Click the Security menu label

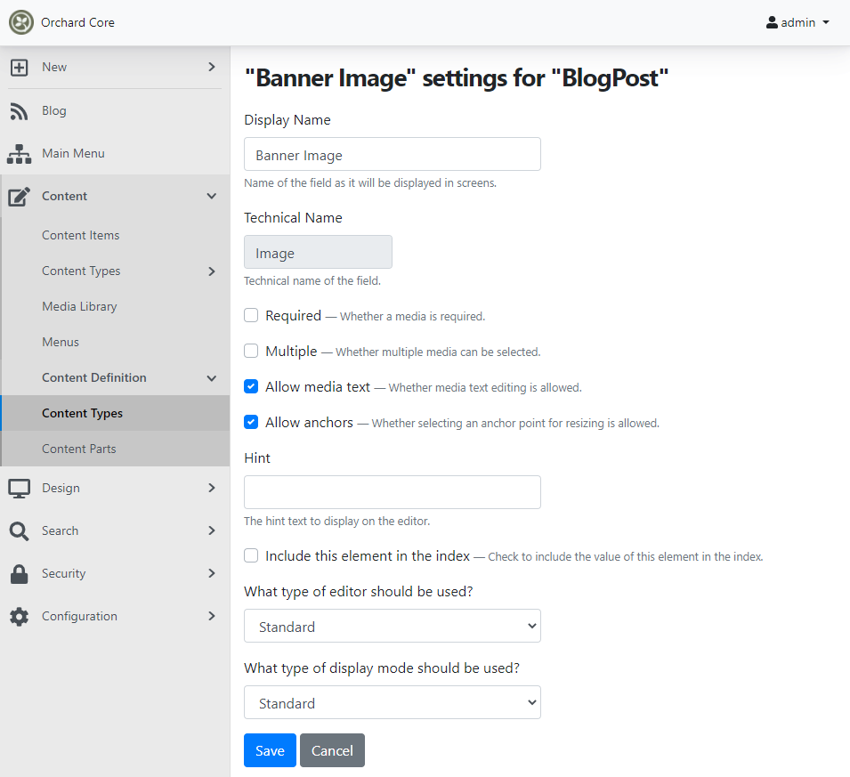pos(64,573)
